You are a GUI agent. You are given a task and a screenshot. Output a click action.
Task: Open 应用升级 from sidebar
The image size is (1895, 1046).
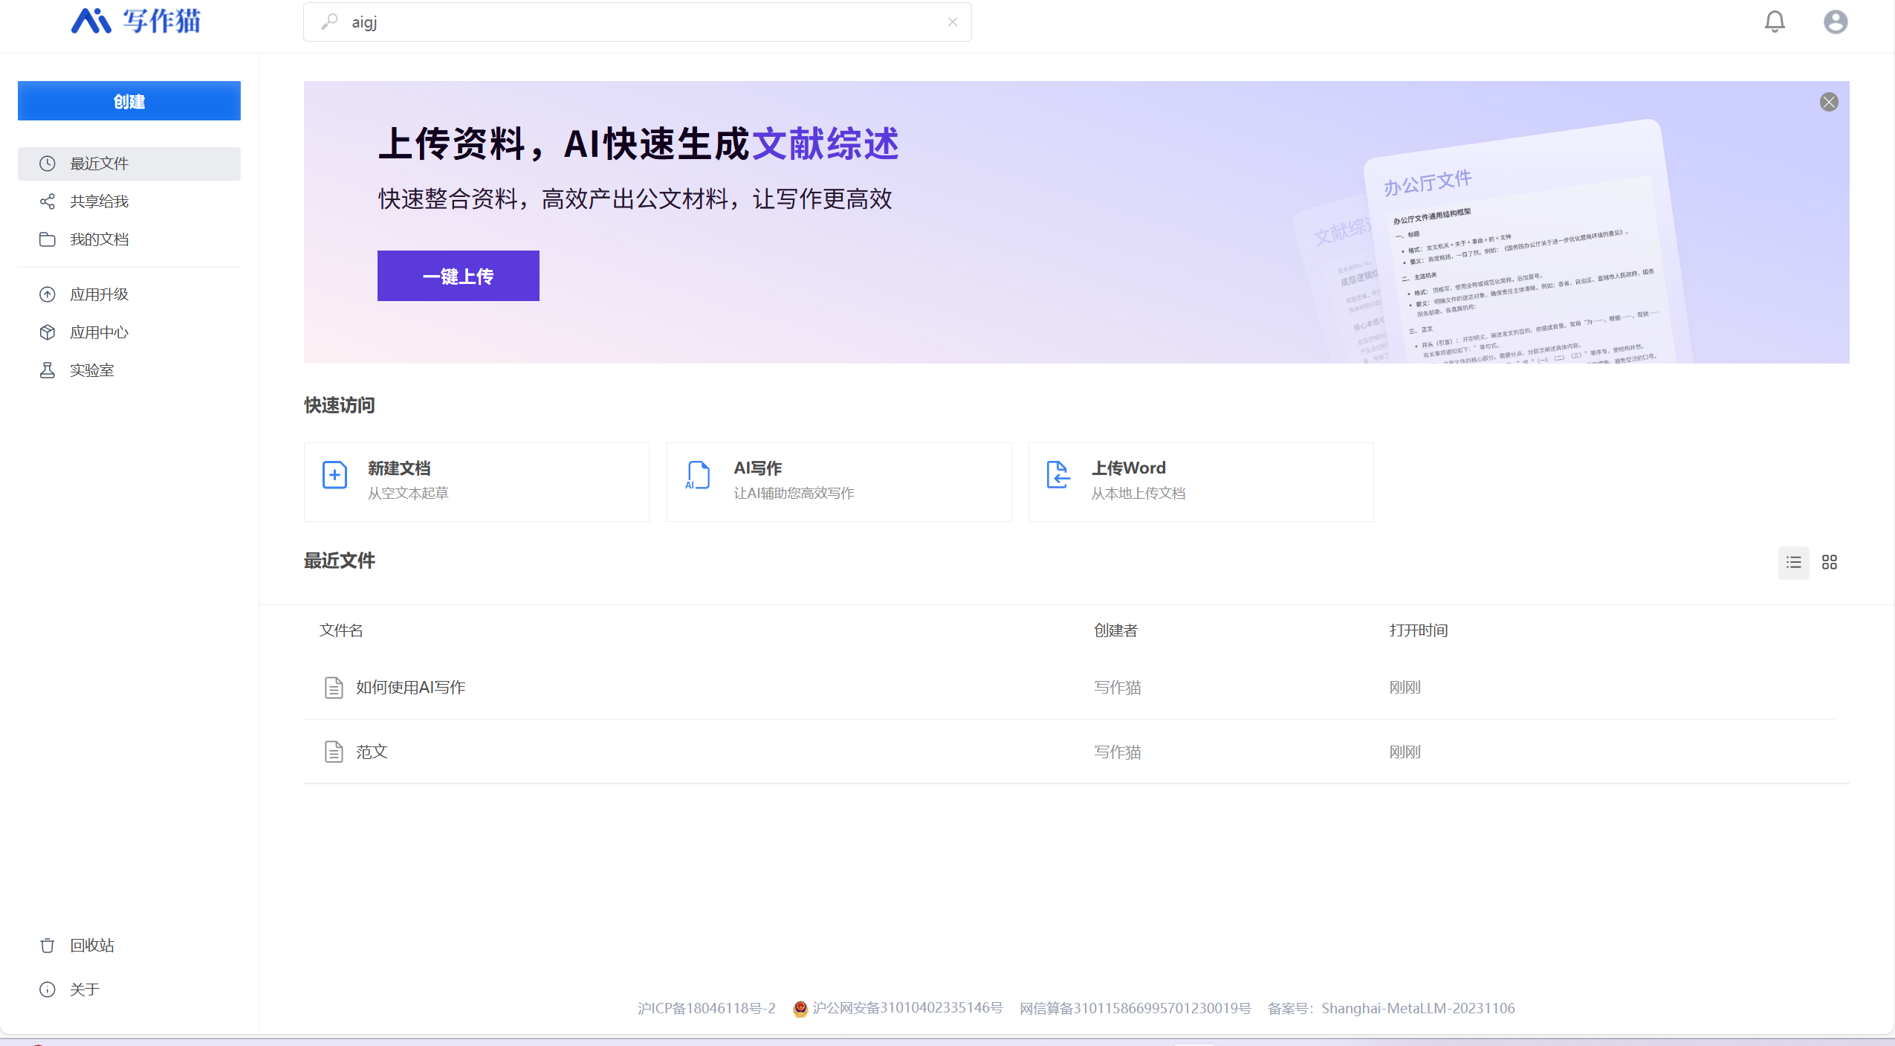point(100,294)
